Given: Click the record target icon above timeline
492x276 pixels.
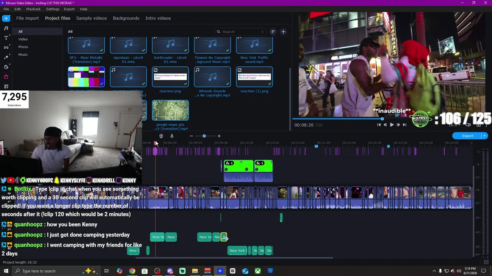Looking at the screenshot, I should coord(161,136).
